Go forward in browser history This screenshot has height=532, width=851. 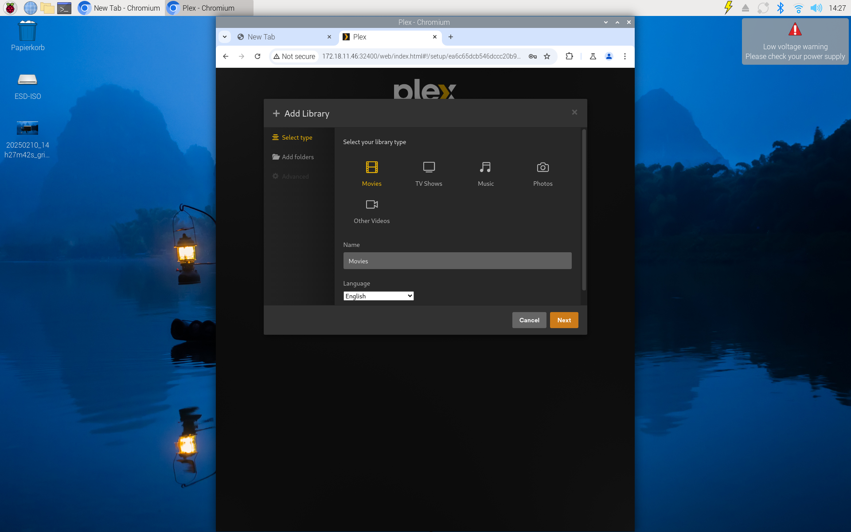point(242,56)
